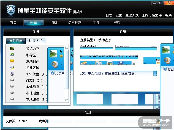Viewport: 174px width, 130px height.
Task: Select the 本地磁盘 (D:) drive icon
Action: click(x=12, y=86)
